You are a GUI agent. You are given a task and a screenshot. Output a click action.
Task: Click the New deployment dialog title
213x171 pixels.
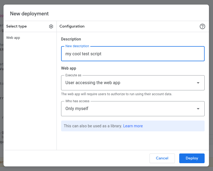point(29,13)
